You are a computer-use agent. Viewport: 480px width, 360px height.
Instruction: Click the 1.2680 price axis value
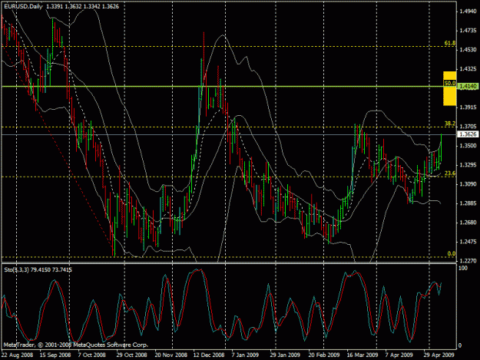click(468, 223)
